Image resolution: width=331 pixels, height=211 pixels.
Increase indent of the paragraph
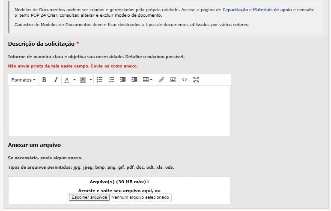point(134,80)
